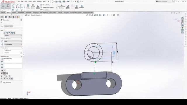Collapse the Primary Value section

[22, 48]
